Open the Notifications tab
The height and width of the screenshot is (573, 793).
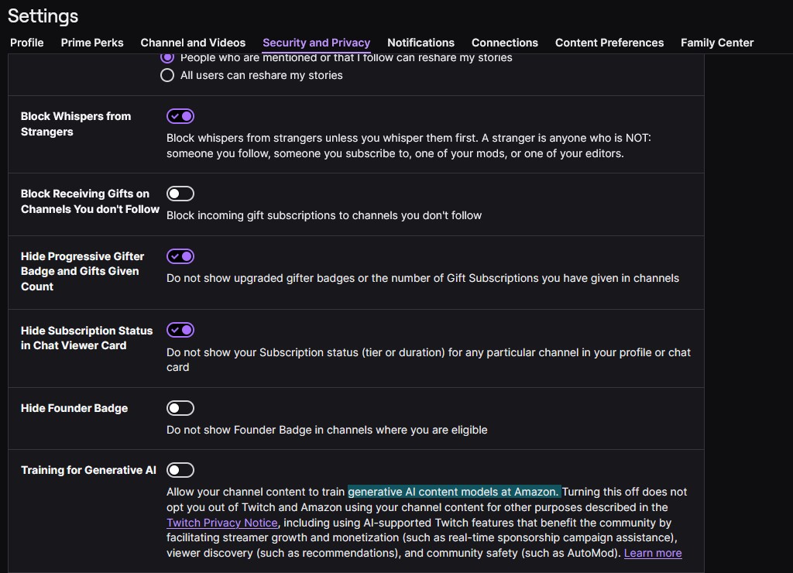(x=421, y=43)
